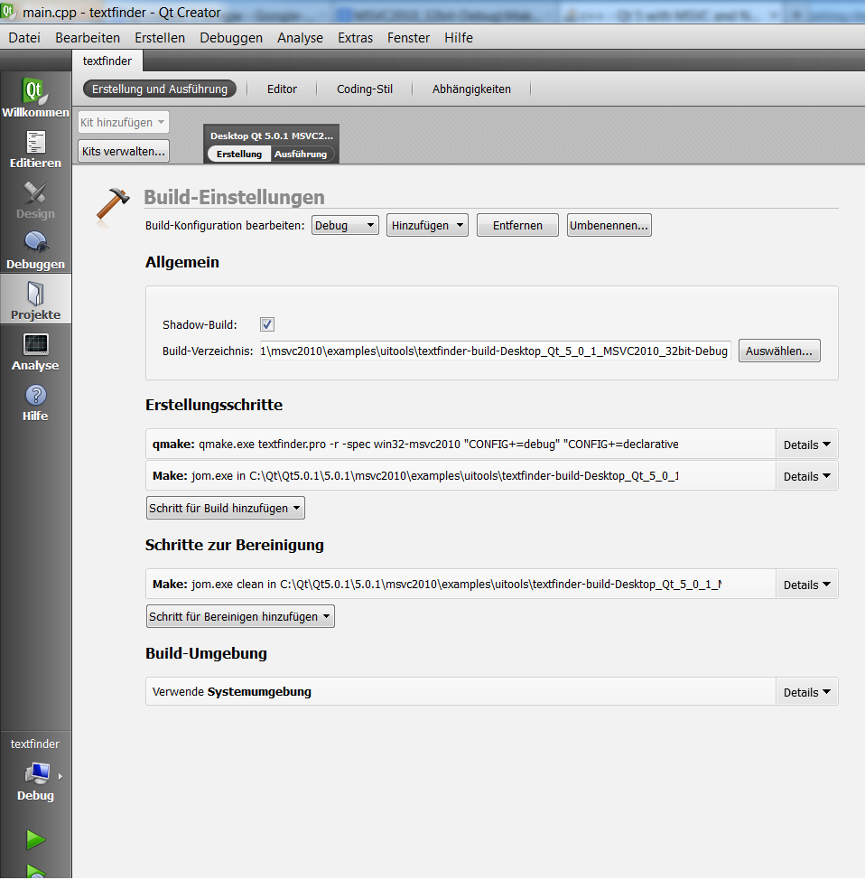Expand Details for Build-Umgebung
865x880 pixels.
click(x=806, y=692)
